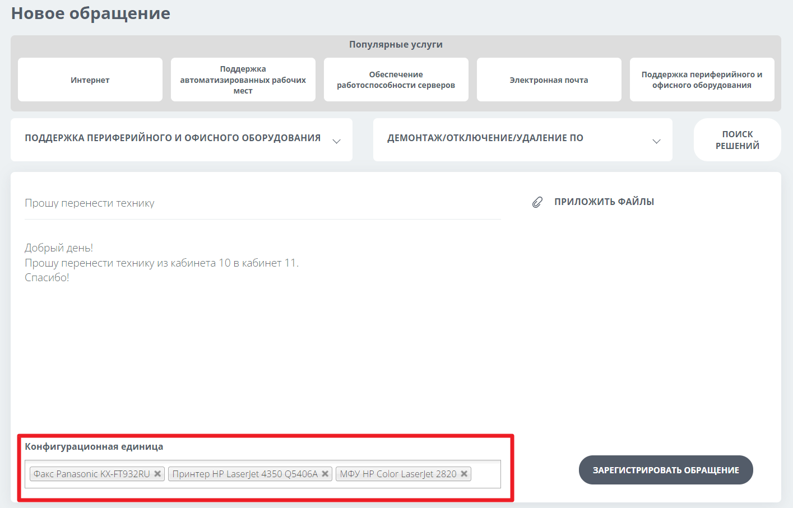
Task: Click the paperclip attach icon
Action: click(537, 202)
